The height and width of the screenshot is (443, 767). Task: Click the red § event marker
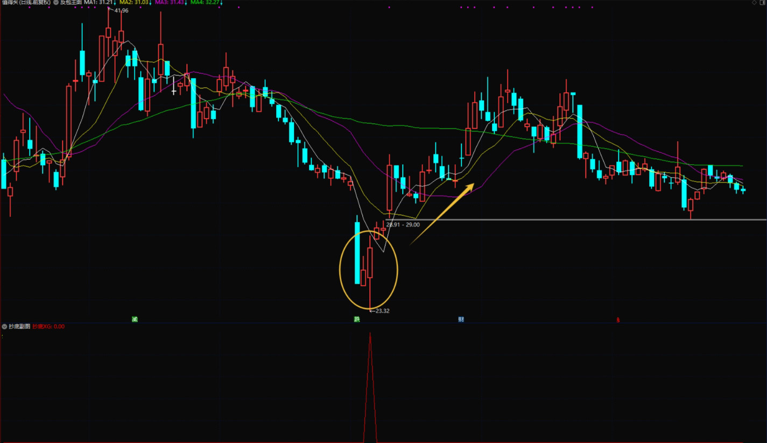pyautogui.click(x=618, y=320)
